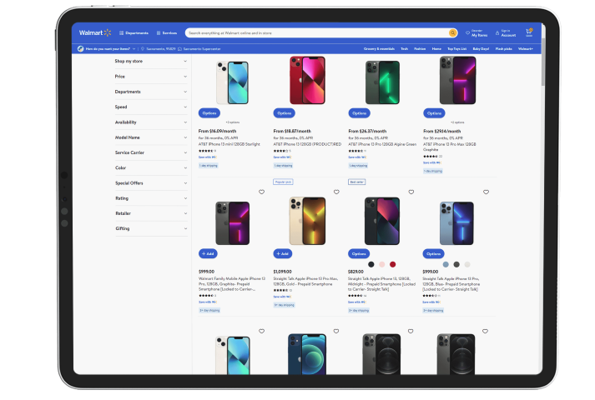Click Sacramento Supercenter store link
595x400 pixels.
click(199, 49)
